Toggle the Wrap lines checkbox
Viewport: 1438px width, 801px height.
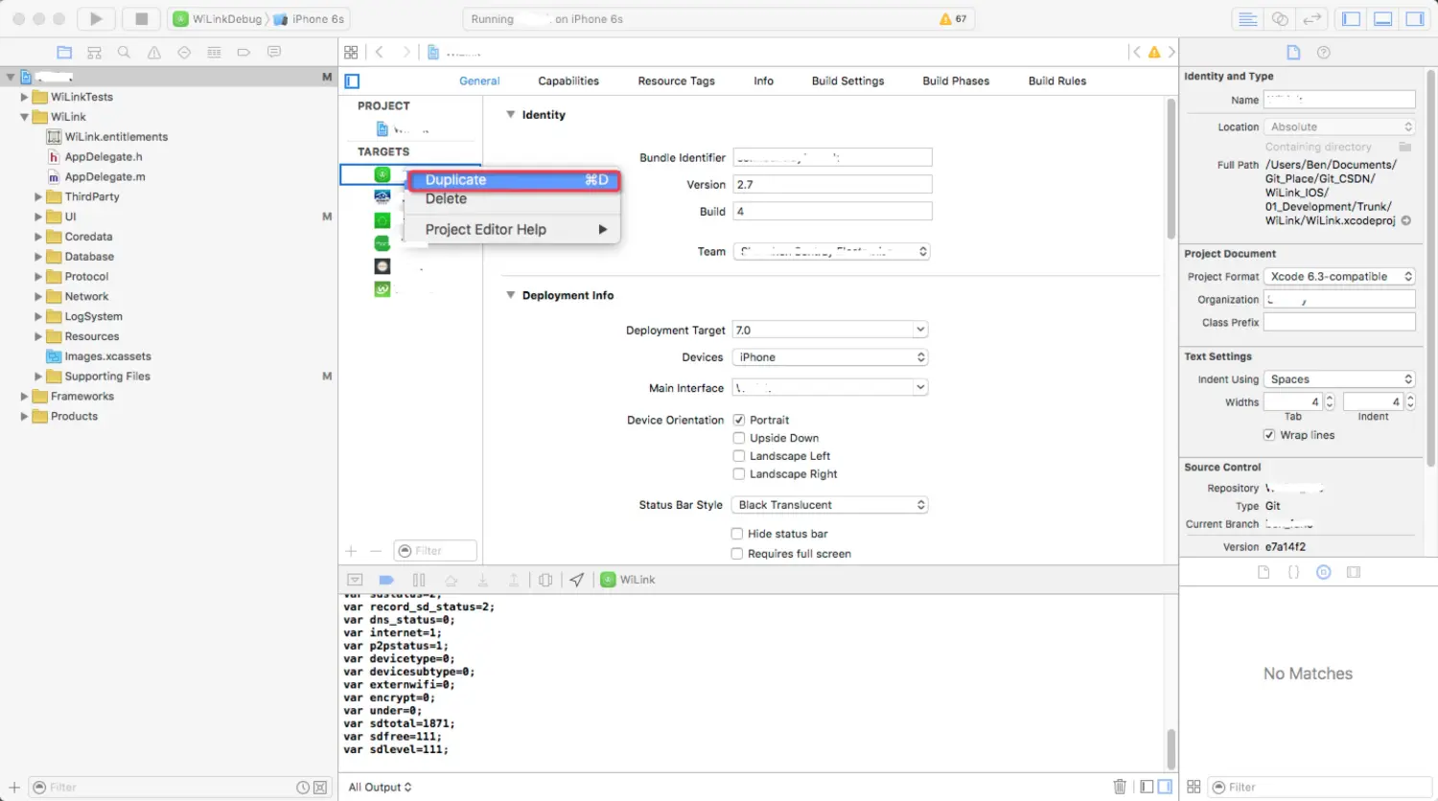[1269, 435]
